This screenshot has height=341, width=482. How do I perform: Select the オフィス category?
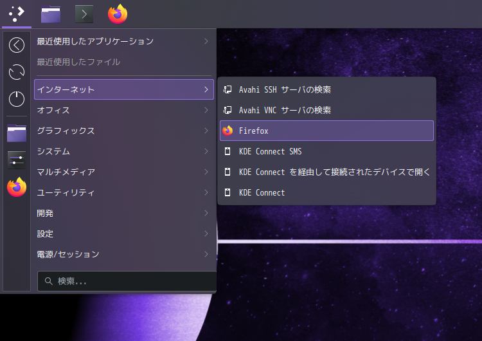pos(124,110)
